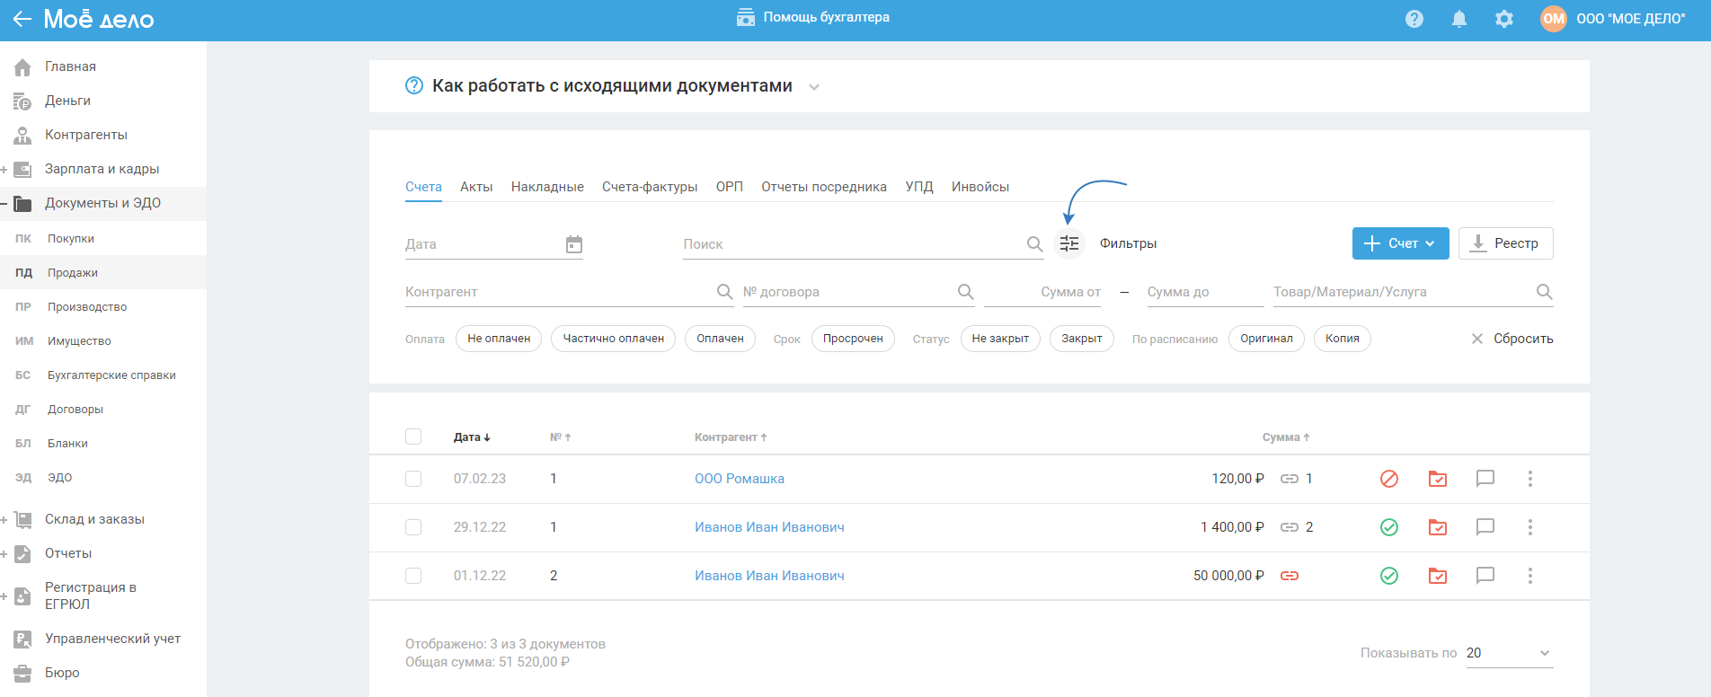Click the Filters sliders icon

(x=1068, y=243)
